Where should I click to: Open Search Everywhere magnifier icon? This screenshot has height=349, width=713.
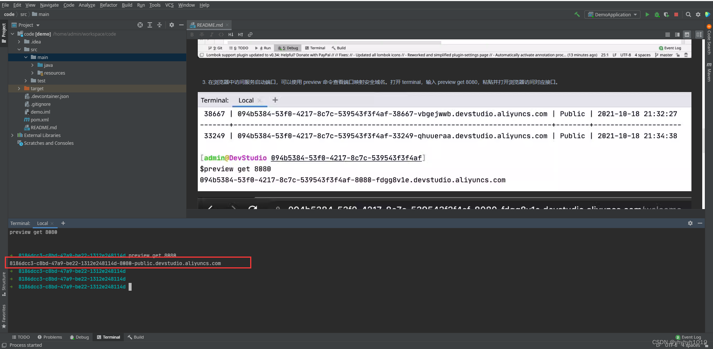point(689,14)
